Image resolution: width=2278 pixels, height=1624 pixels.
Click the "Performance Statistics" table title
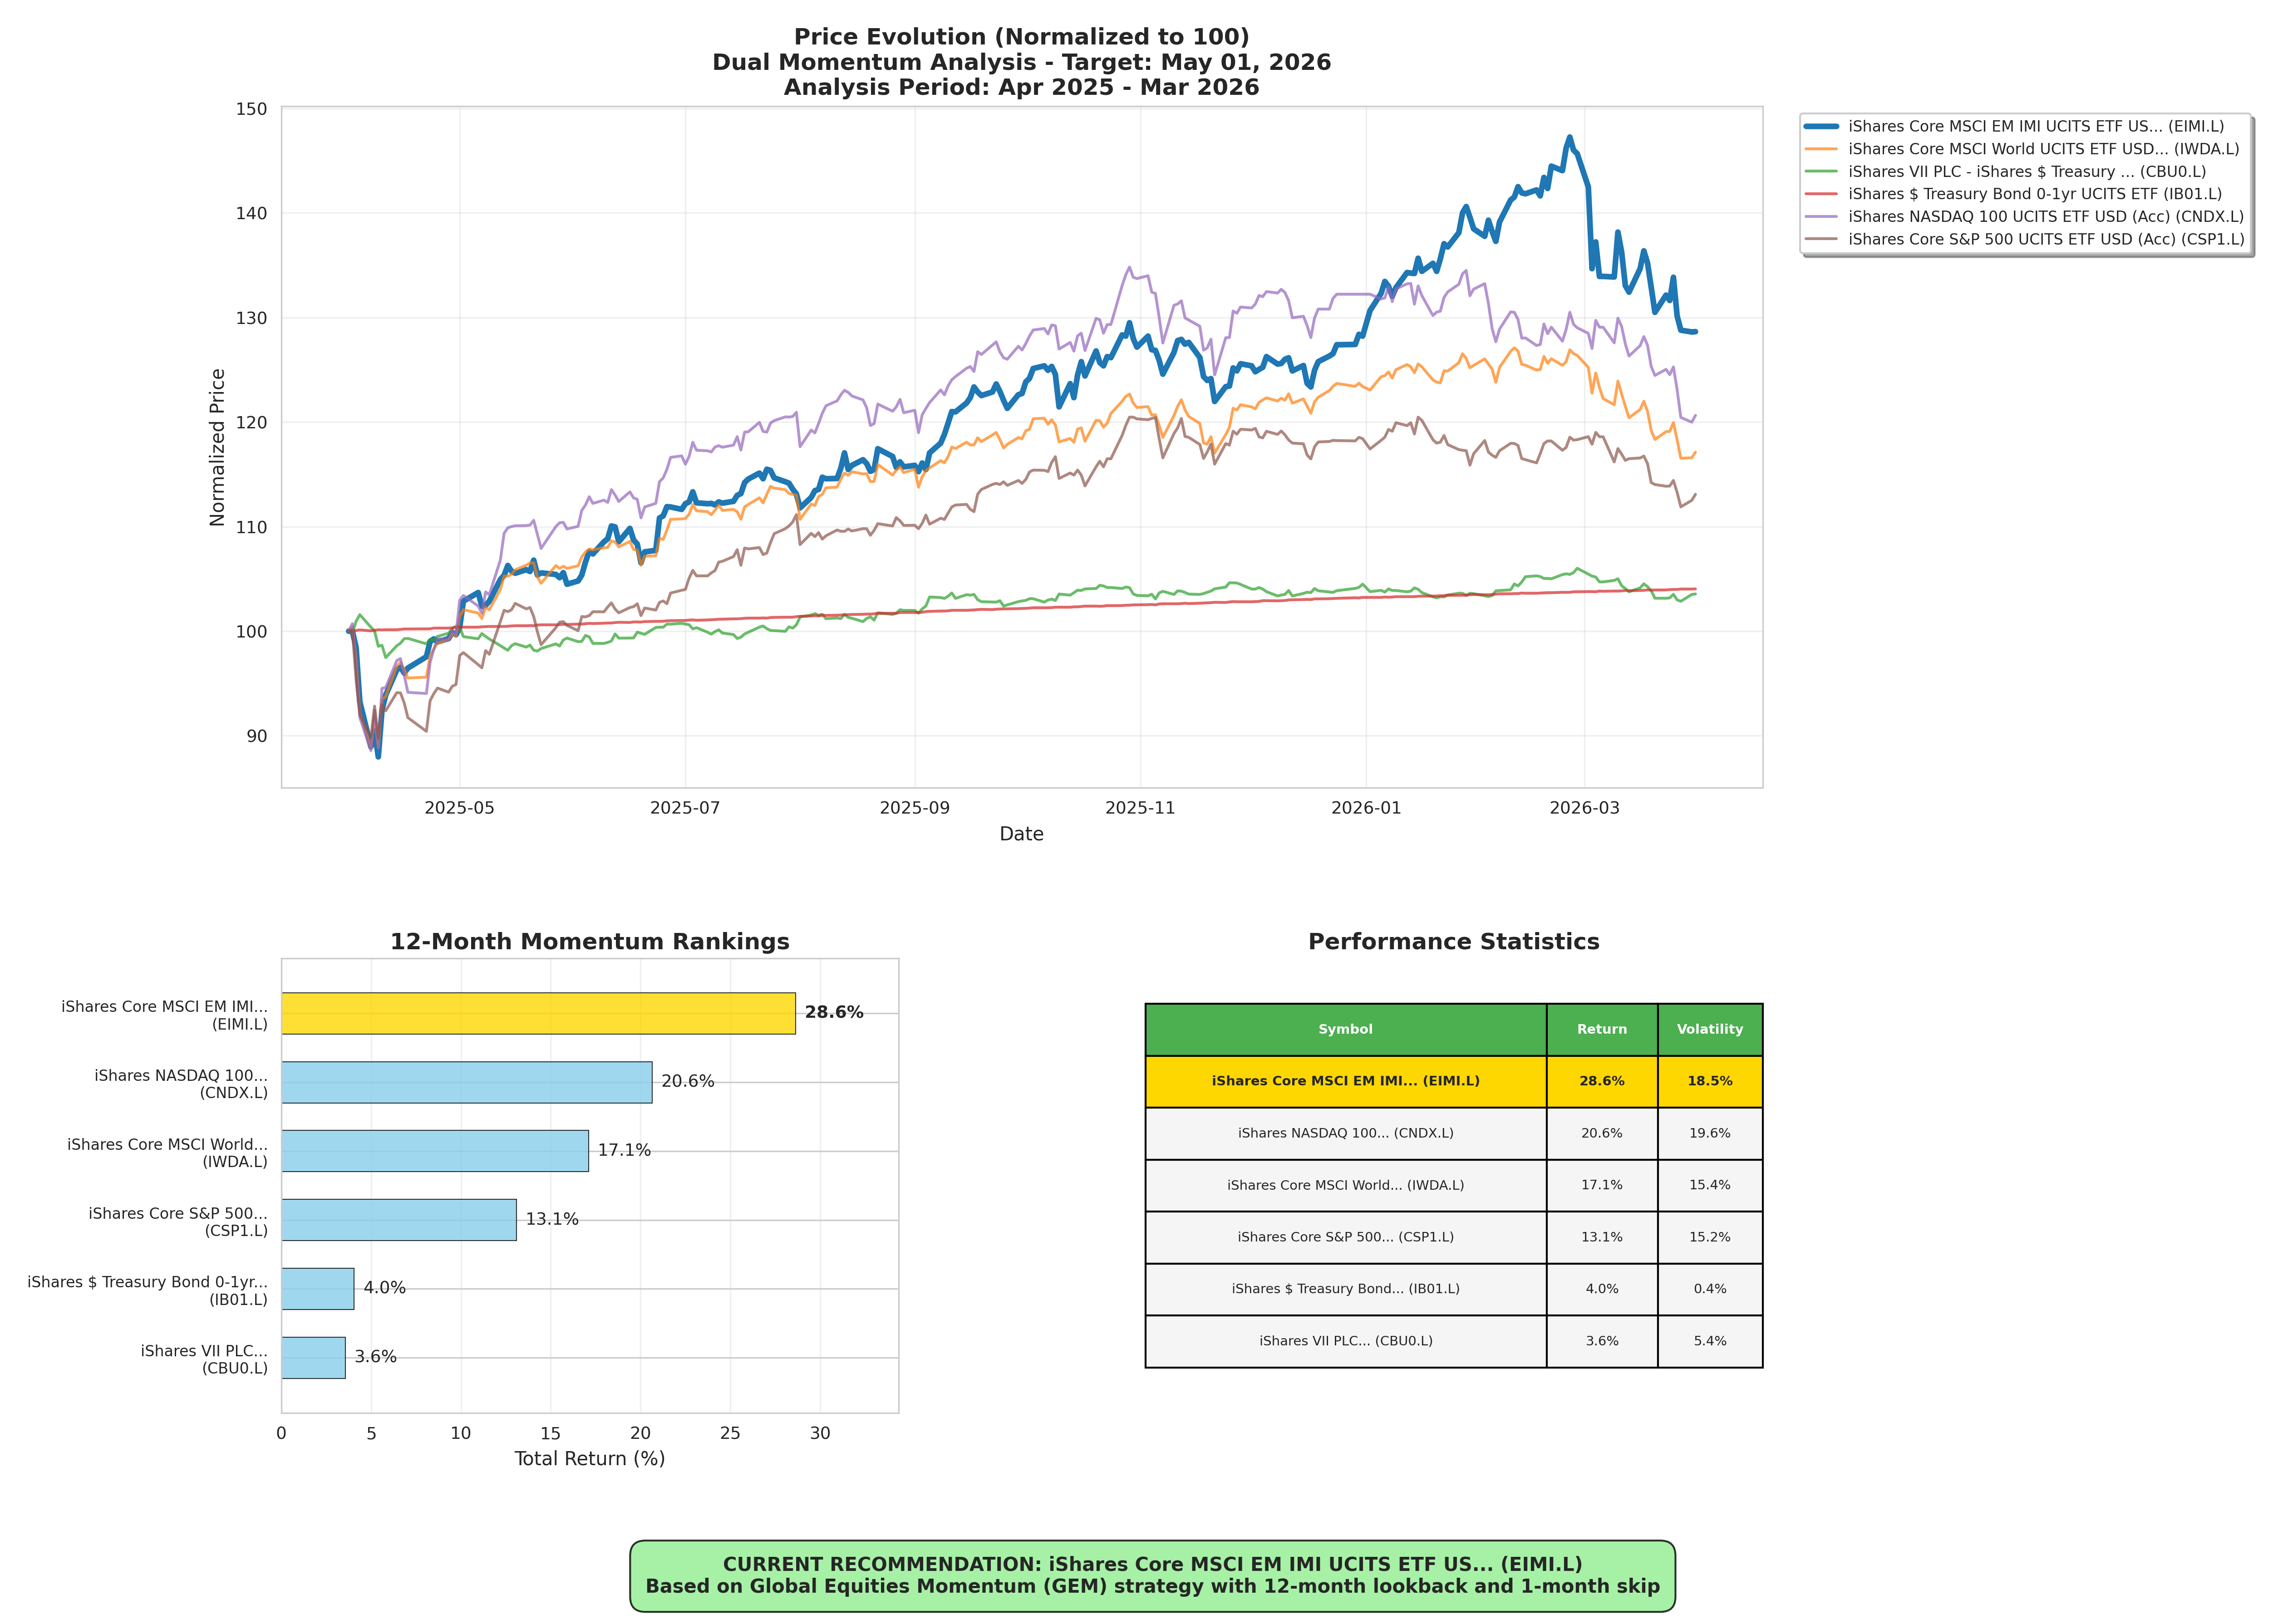pos(1454,942)
